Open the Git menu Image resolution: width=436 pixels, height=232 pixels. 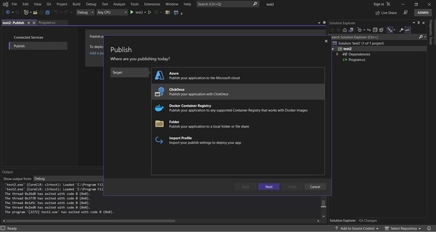click(49, 4)
